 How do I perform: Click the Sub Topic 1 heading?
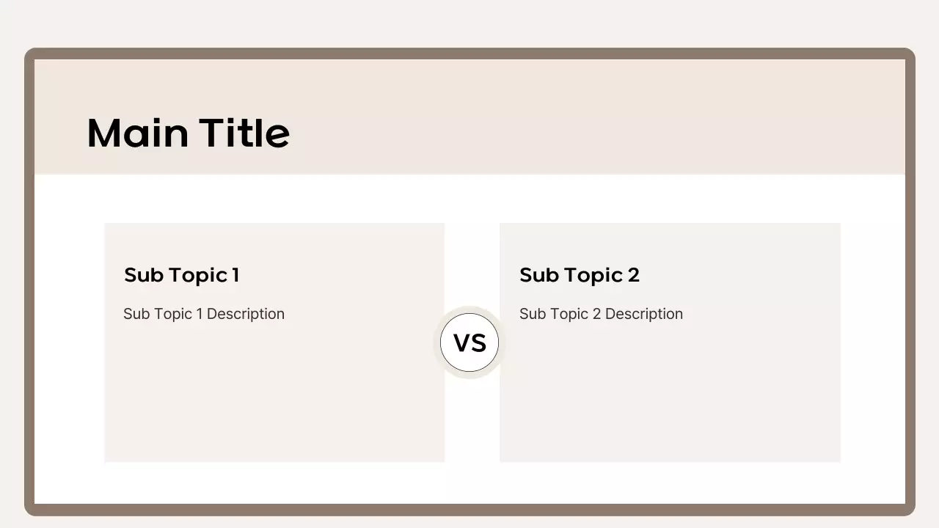point(181,275)
